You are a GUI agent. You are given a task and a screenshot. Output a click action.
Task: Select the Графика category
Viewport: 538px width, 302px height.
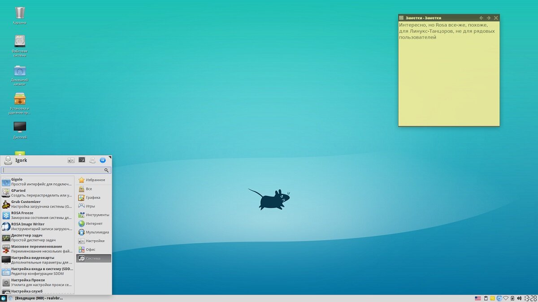(94, 198)
